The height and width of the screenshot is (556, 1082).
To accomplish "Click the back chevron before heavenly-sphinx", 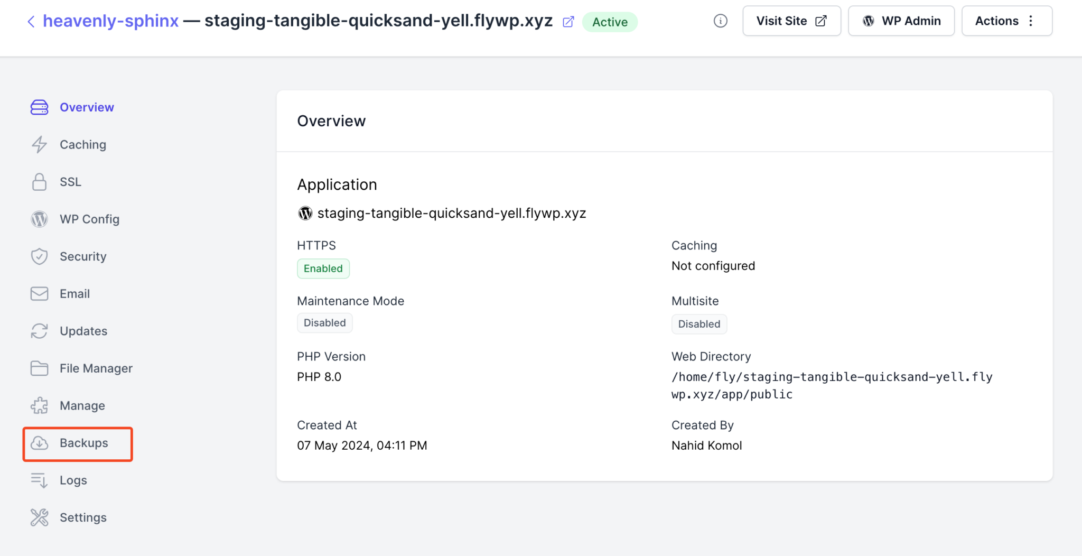I will click(31, 21).
